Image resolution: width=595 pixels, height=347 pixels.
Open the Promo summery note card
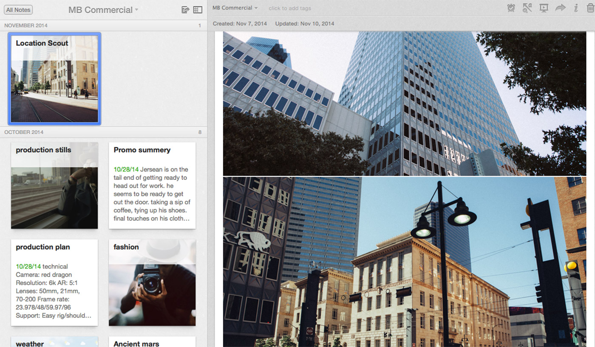pyautogui.click(x=152, y=185)
